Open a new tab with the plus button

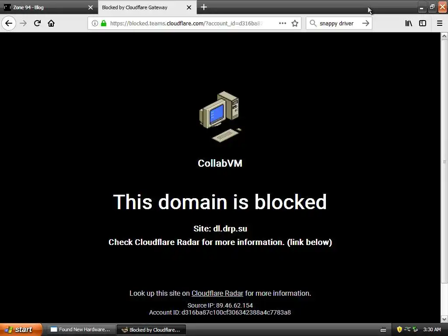pyautogui.click(x=204, y=7)
